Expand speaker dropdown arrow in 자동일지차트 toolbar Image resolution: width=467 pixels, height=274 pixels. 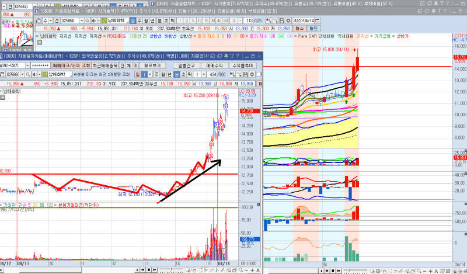point(39,74)
